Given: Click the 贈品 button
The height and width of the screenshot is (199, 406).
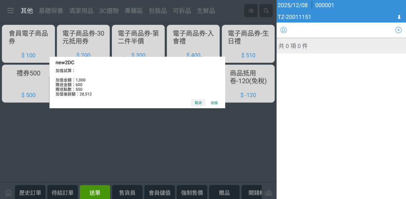Looking at the screenshot, I should click(x=224, y=193).
